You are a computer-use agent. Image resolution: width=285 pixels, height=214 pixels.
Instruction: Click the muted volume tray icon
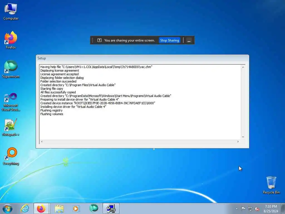tap(257, 209)
